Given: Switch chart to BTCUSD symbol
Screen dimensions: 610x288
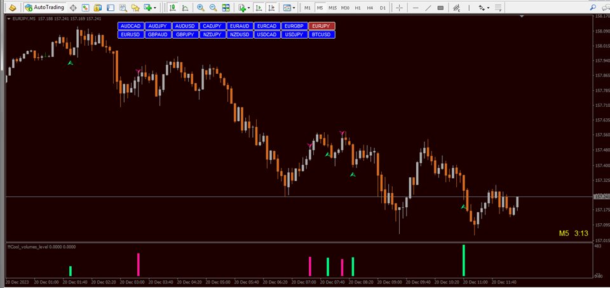Looking at the screenshot, I should tap(322, 34).
